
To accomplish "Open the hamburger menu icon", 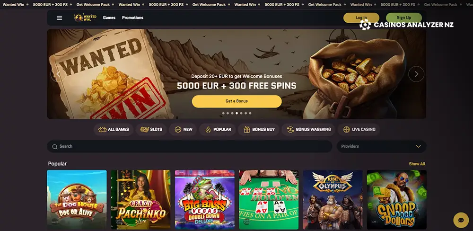I will (60, 18).
